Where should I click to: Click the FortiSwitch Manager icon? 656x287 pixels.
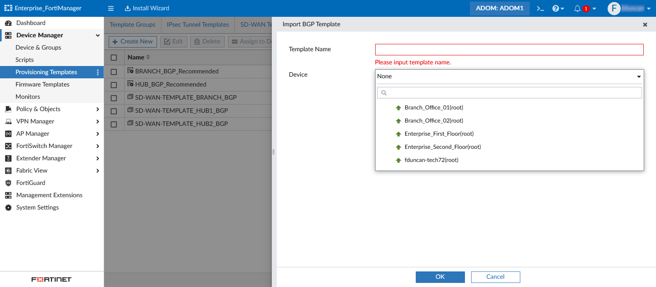pyautogui.click(x=8, y=146)
